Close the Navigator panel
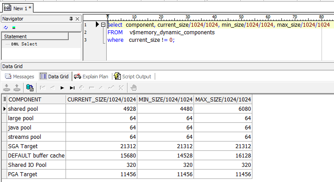 click(77, 19)
